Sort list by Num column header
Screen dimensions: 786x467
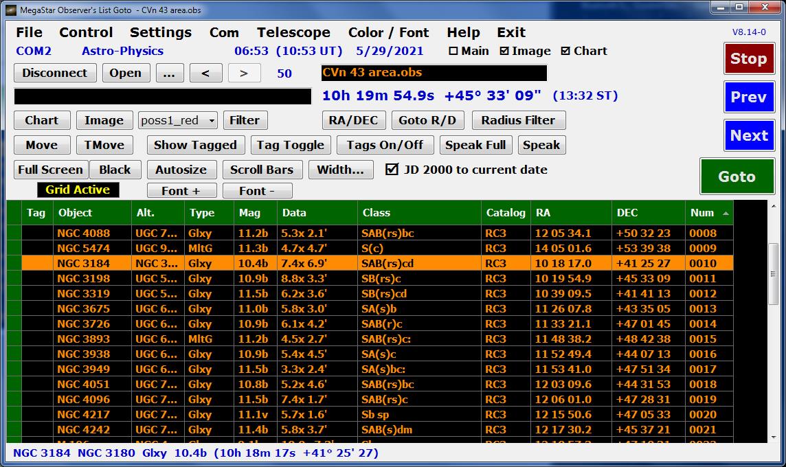click(708, 213)
